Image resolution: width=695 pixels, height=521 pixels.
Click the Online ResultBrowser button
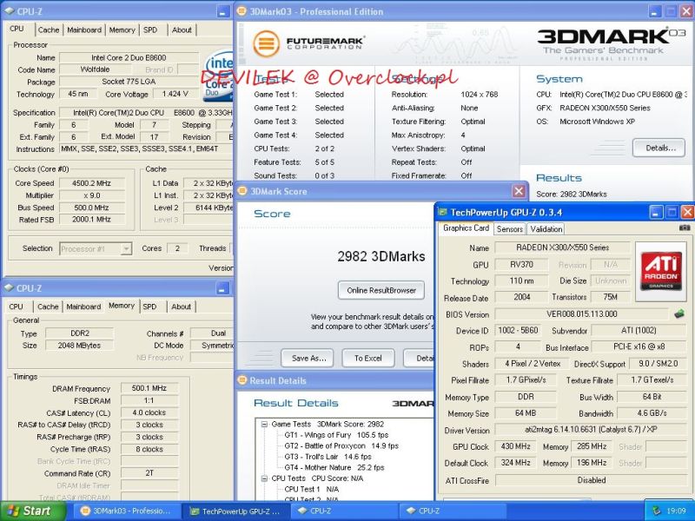point(381,291)
